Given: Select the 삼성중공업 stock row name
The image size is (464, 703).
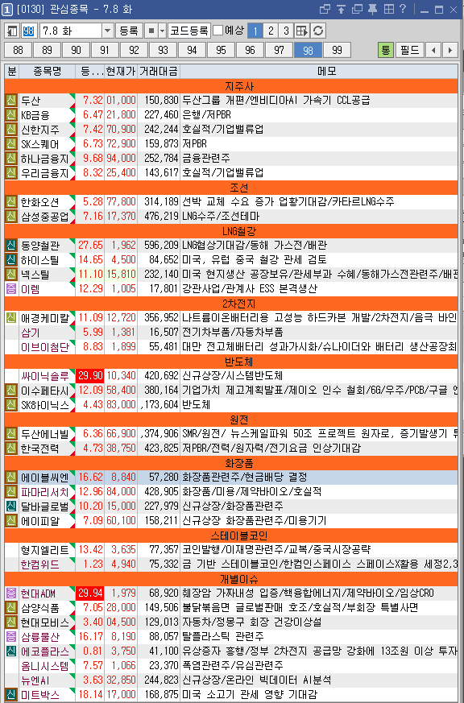Looking at the screenshot, I should tap(45, 216).
